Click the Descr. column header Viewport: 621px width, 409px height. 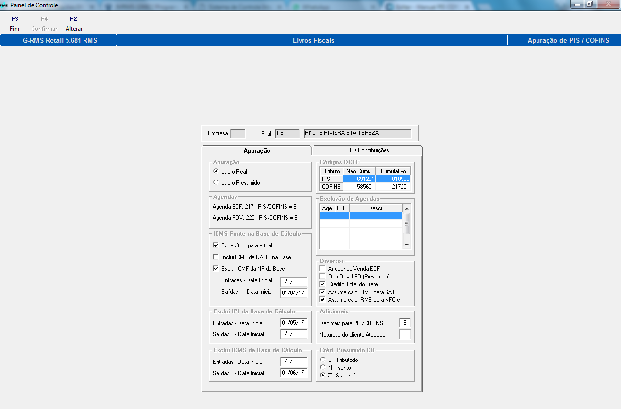point(376,208)
